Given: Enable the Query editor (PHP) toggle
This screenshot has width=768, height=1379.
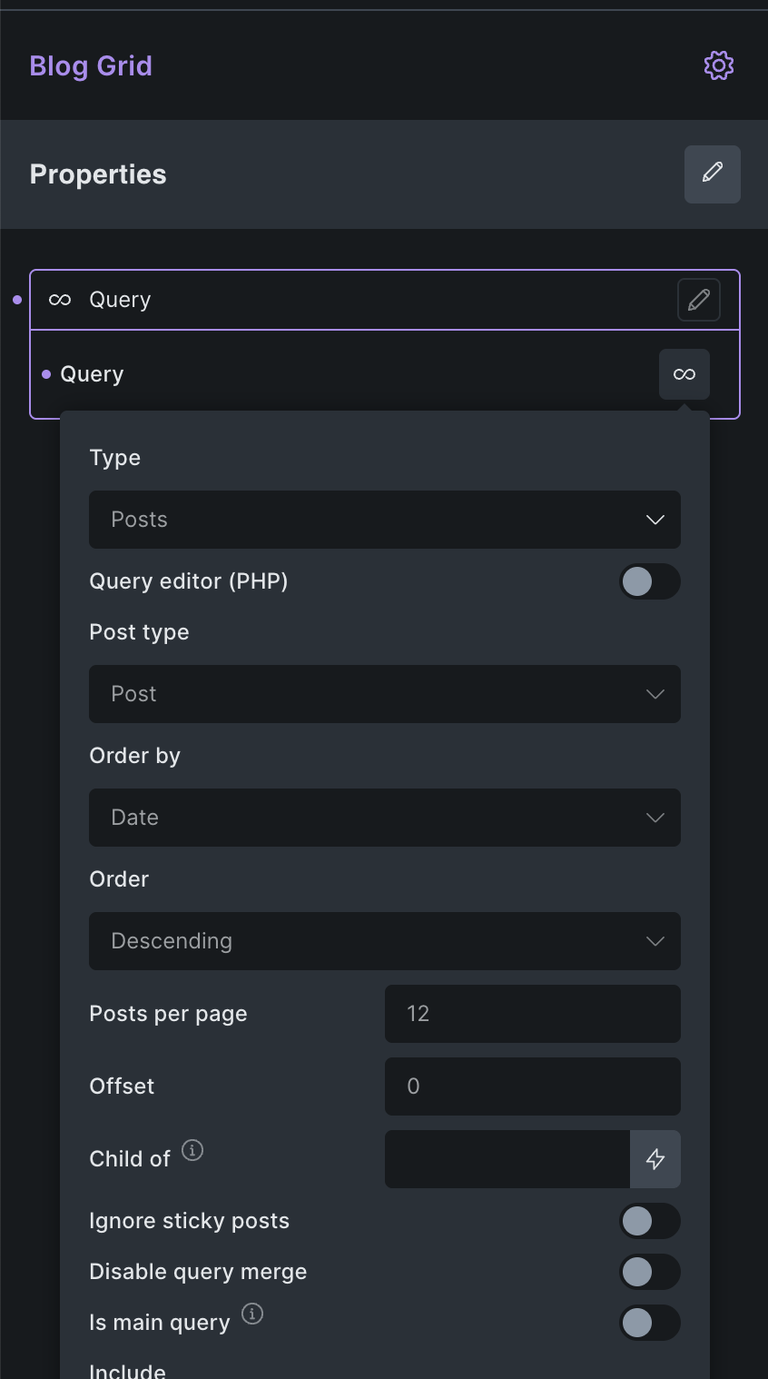Looking at the screenshot, I should point(649,581).
